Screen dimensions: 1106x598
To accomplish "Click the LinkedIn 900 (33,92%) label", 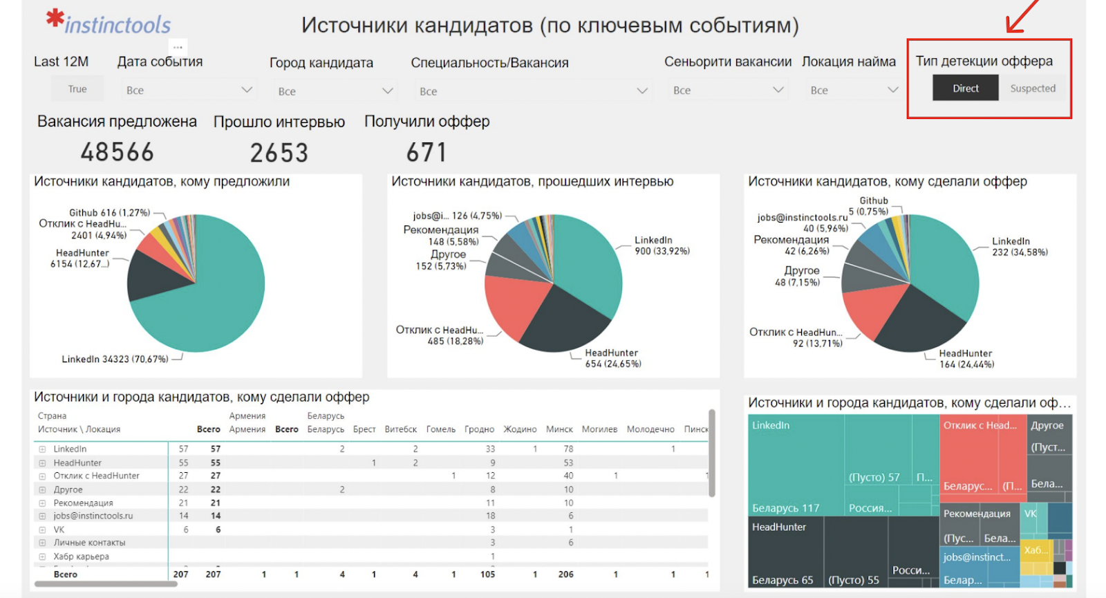I will [x=662, y=245].
